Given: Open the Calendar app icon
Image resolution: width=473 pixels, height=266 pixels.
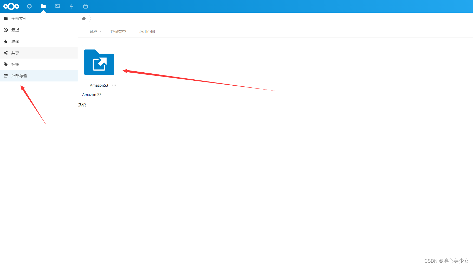Looking at the screenshot, I should pyautogui.click(x=86, y=6).
